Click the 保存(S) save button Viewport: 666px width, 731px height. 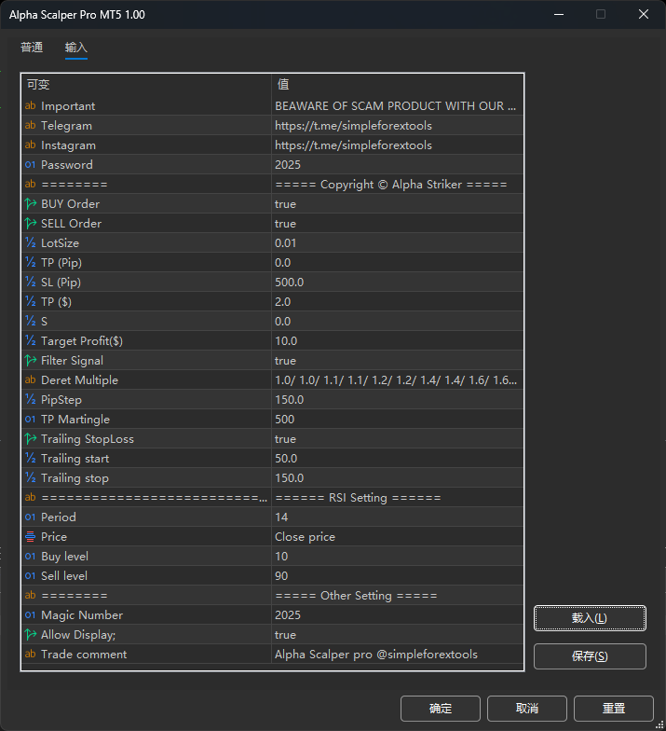pyautogui.click(x=589, y=656)
